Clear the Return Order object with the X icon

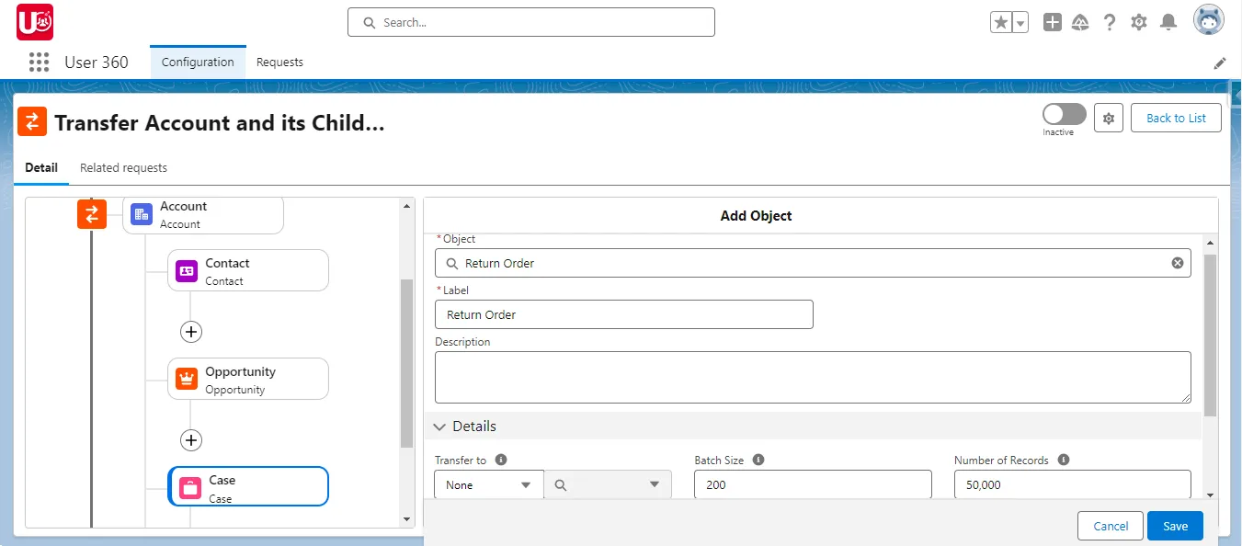click(x=1178, y=262)
